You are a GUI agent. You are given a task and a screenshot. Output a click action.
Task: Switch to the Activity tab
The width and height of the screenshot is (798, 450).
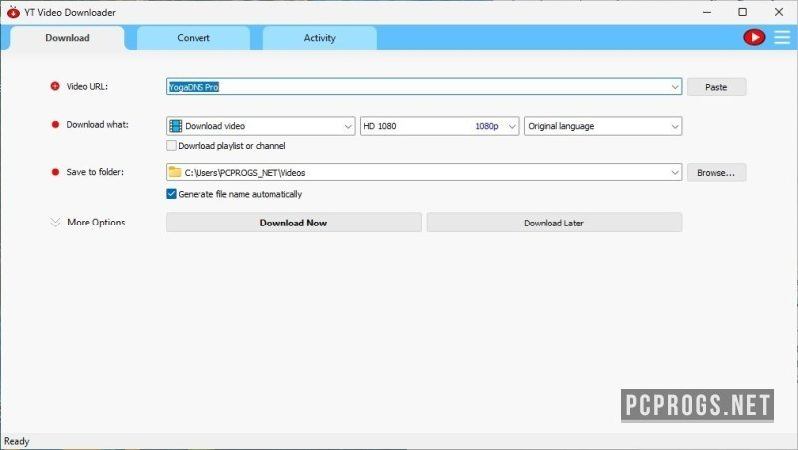(x=319, y=38)
